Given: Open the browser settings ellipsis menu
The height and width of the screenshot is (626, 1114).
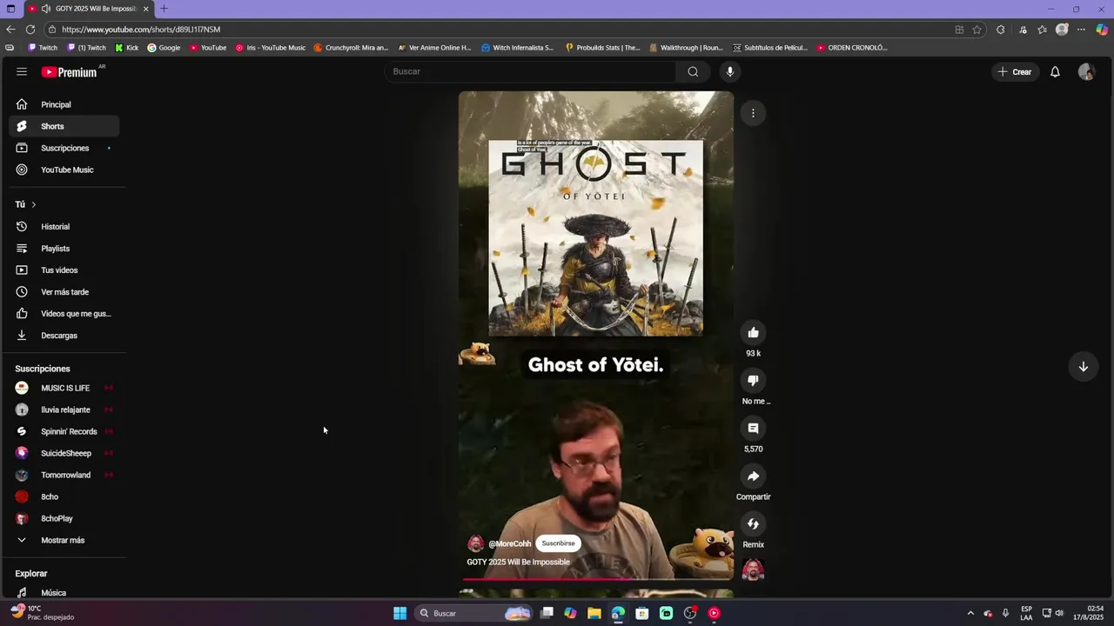Looking at the screenshot, I should 1081,30.
